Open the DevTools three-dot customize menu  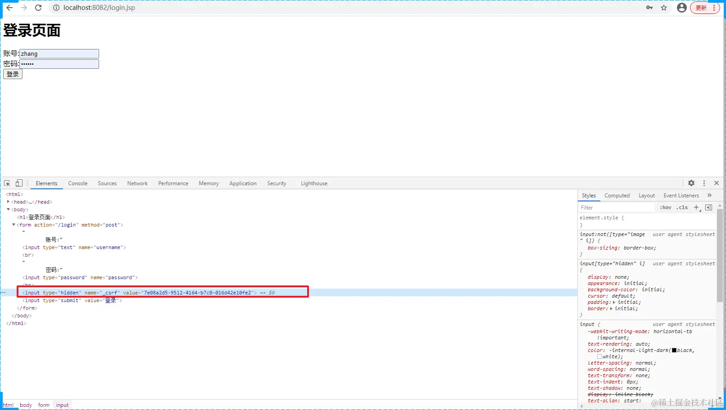pos(704,183)
